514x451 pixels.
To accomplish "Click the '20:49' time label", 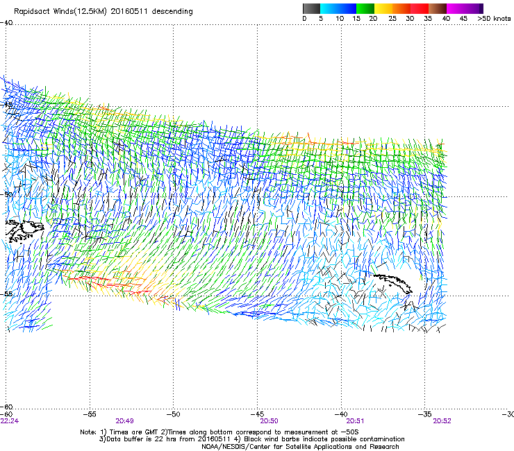I will click(x=124, y=421).
